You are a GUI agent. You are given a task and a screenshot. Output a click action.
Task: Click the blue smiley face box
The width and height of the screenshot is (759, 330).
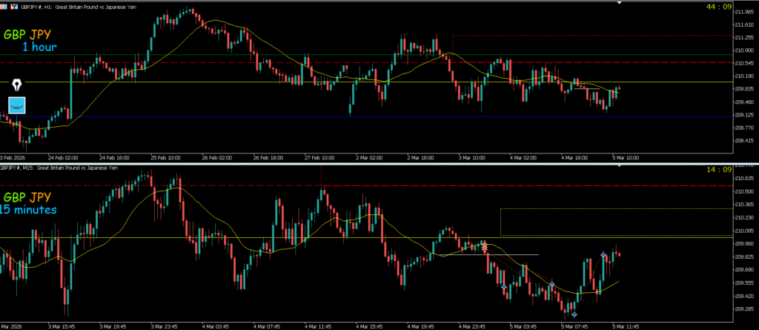16,105
